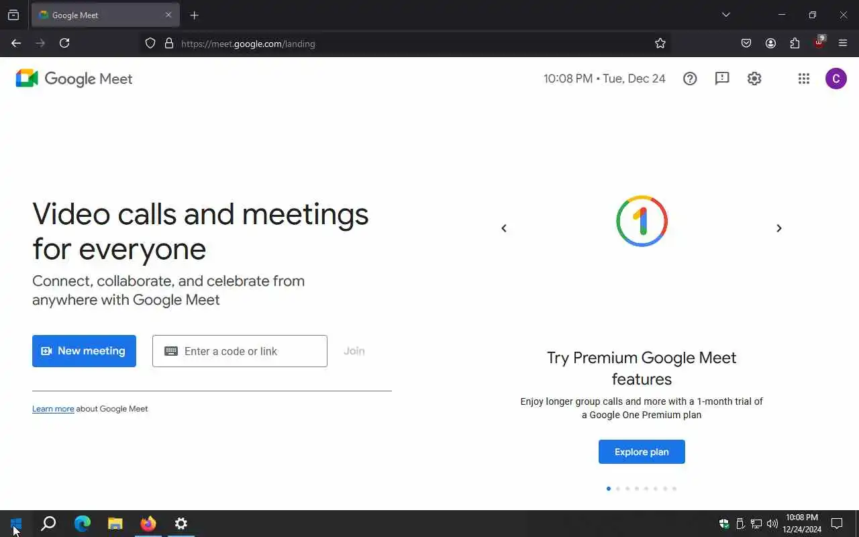
Task: Show next carousel slide
Action: point(779,228)
